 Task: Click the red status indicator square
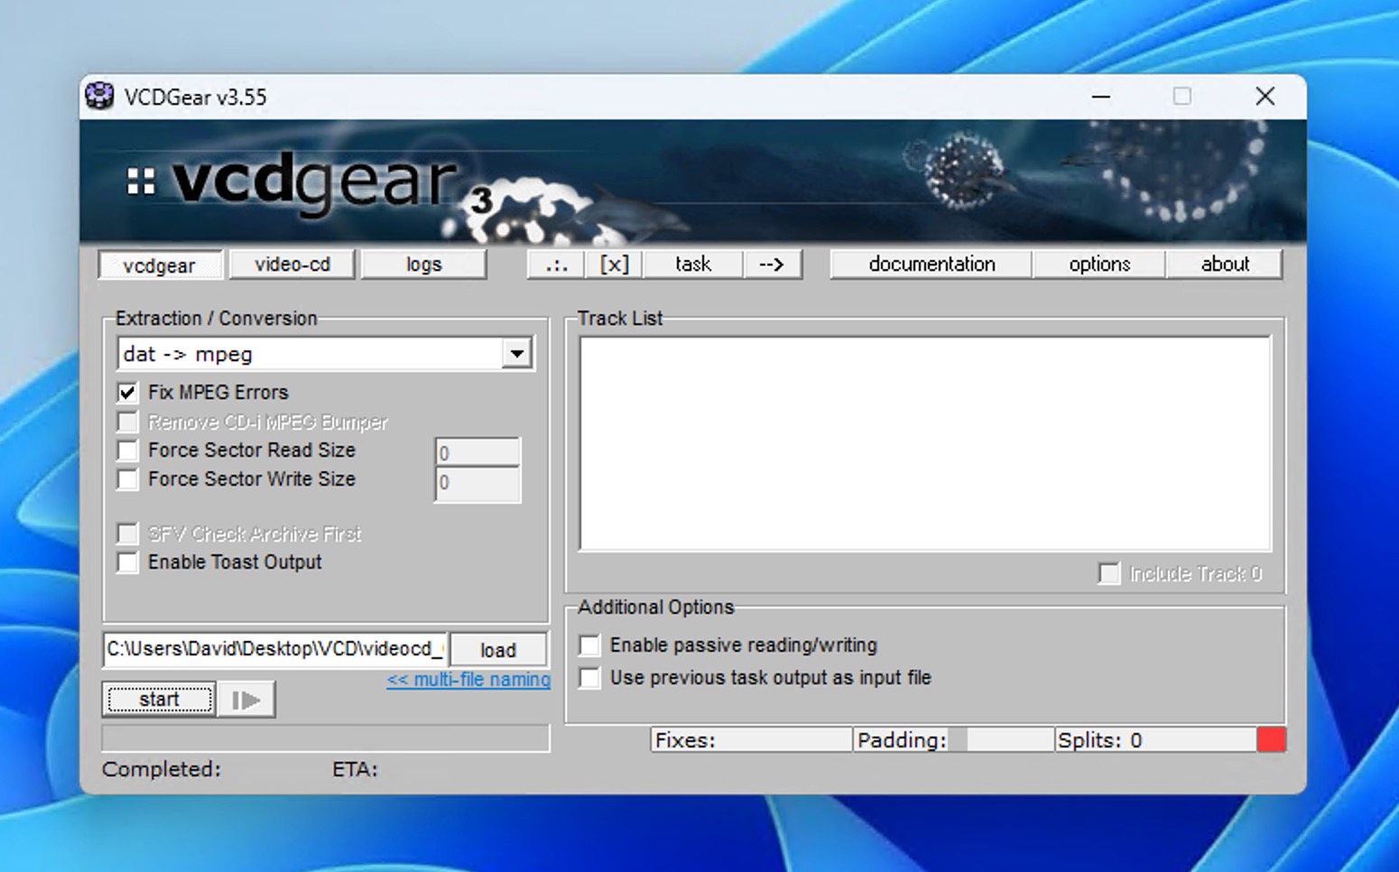(x=1272, y=740)
